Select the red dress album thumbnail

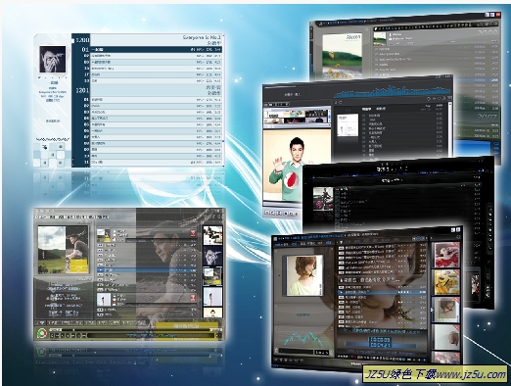[x=445, y=255]
